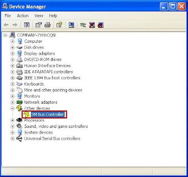
Task: Expand Universal Serial Bus controllers
Action: 12,138
